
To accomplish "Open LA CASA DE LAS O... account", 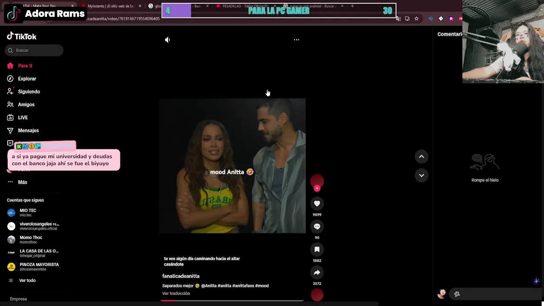I will [x=34, y=253].
